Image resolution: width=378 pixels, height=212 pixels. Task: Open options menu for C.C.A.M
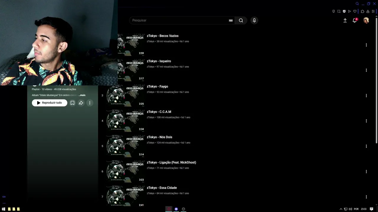pos(366,121)
